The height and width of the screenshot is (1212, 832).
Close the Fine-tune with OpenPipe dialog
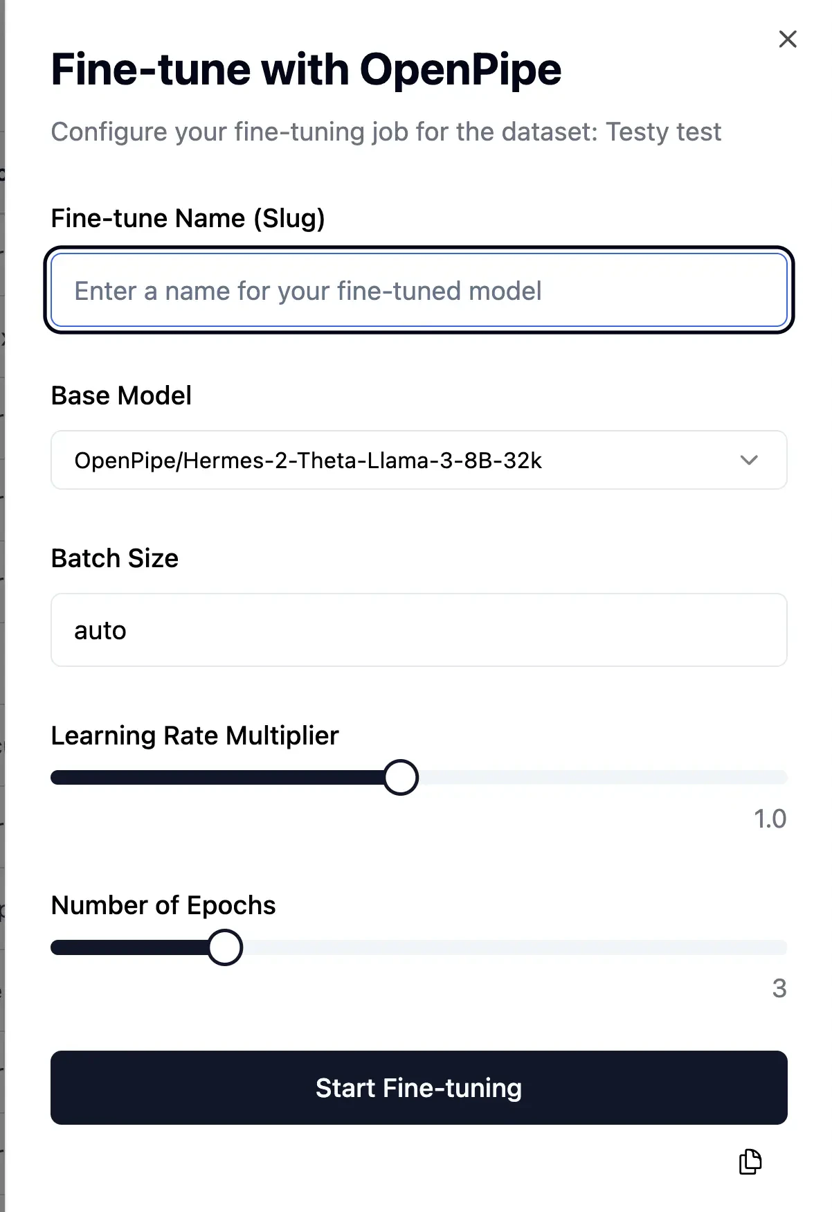(x=787, y=39)
